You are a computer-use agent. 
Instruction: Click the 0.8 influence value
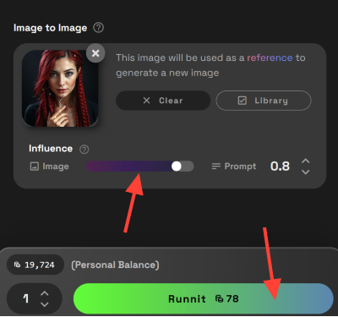tap(280, 167)
